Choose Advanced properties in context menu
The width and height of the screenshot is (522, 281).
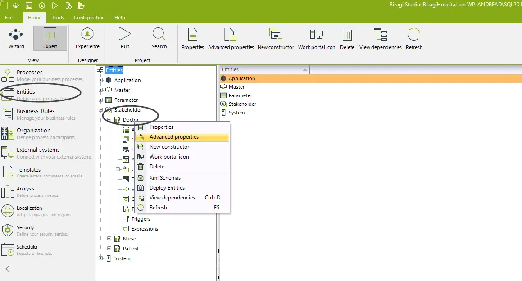(182, 137)
